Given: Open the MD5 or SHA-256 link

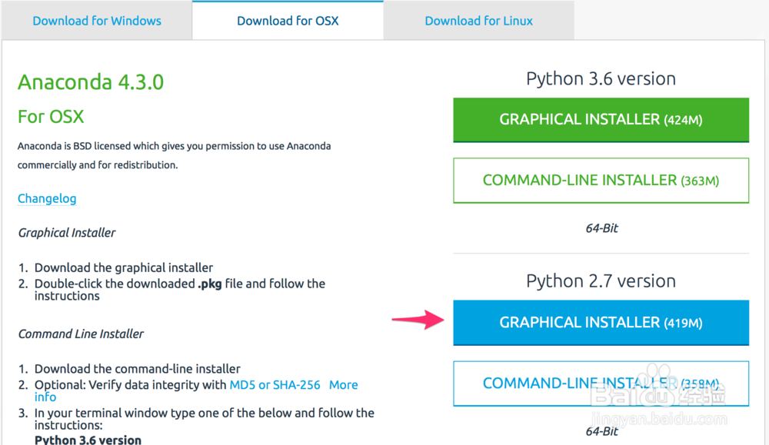Looking at the screenshot, I should click(x=275, y=385).
